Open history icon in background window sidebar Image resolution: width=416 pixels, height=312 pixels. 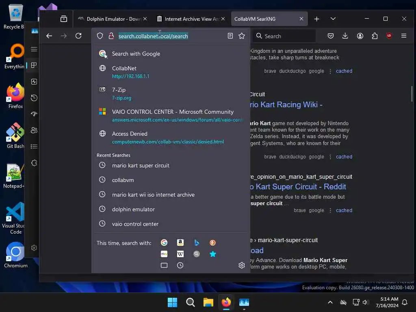coord(34,97)
